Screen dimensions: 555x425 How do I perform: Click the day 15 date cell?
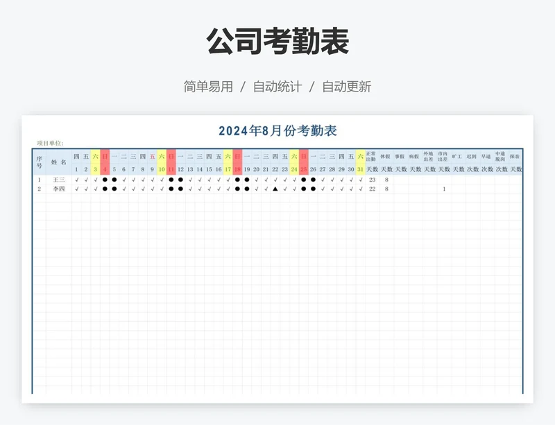pos(210,169)
